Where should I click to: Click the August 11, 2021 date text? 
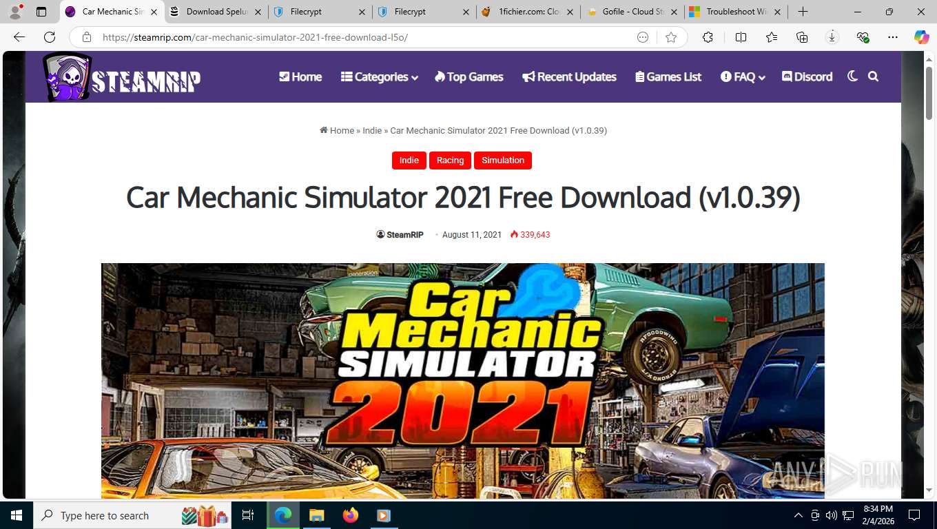pyautogui.click(x=472, y=235)
